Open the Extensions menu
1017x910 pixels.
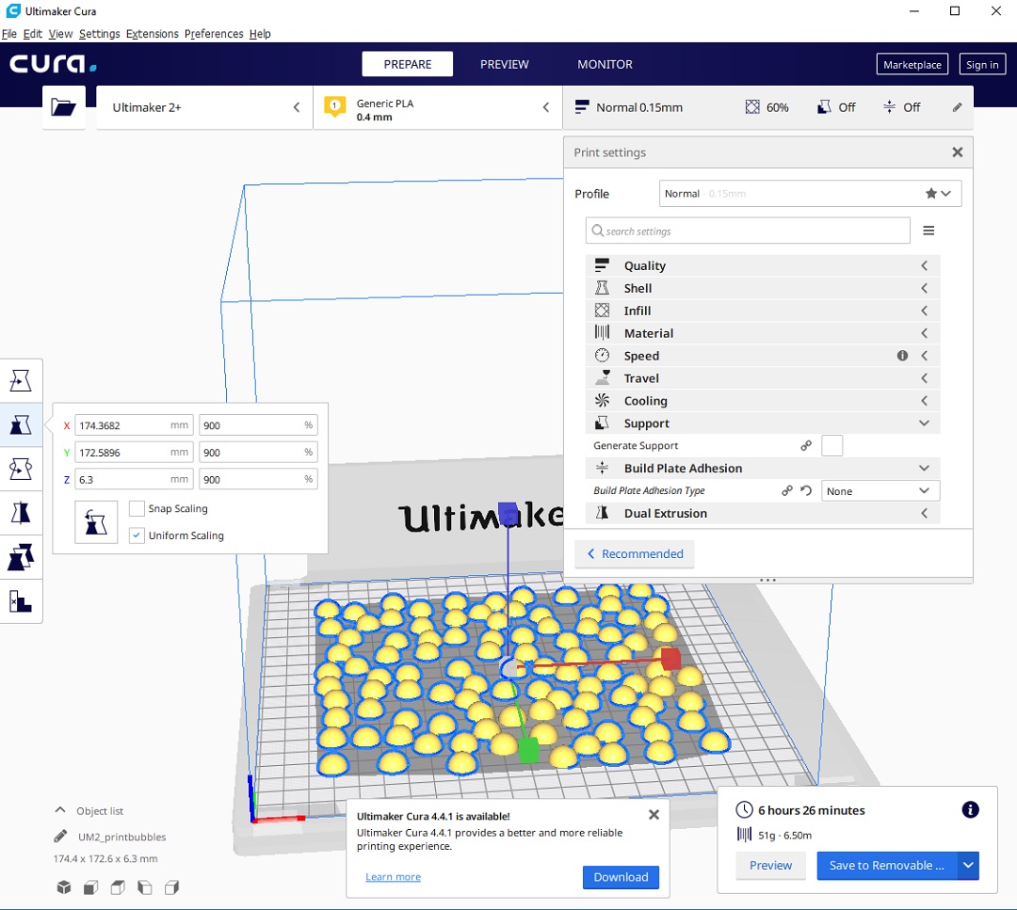pos(152,34)
